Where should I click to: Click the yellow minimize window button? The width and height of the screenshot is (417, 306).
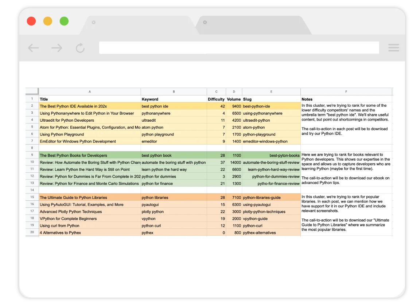point(48,21)
